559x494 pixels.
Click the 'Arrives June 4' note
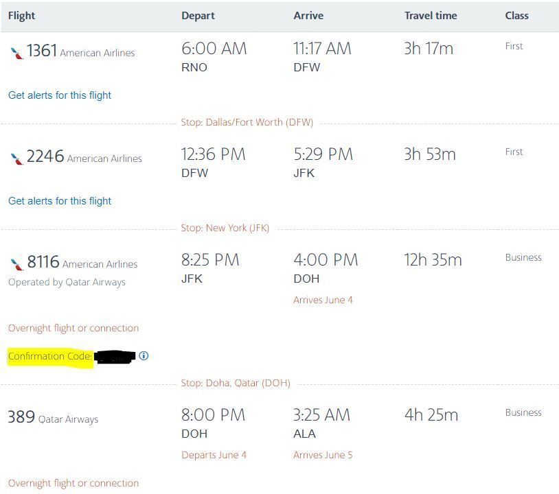coord(323,300)
